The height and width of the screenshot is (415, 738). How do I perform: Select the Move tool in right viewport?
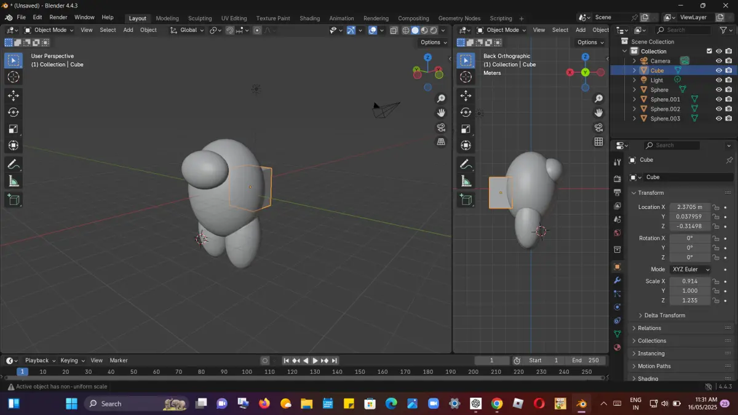(466, 95)
